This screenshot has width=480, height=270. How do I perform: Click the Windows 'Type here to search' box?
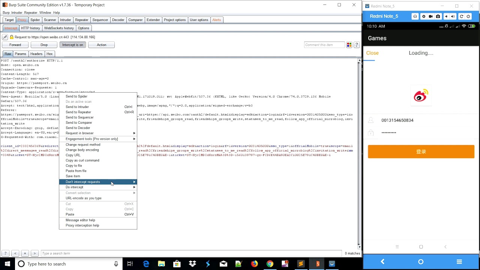click(68, 264)
